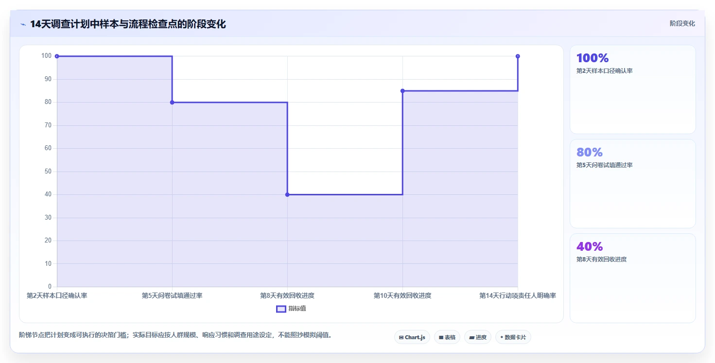Click the 第14天行动项责任人明确率 axis label
Screen dimensions: 715x363
pyautogui.click(x=518, y=295)
